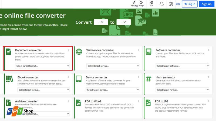The width and height of the screenshot is (216, 121).
Task: Open Document converter Select target format dropdown
Action: click(x=42, y=66)
